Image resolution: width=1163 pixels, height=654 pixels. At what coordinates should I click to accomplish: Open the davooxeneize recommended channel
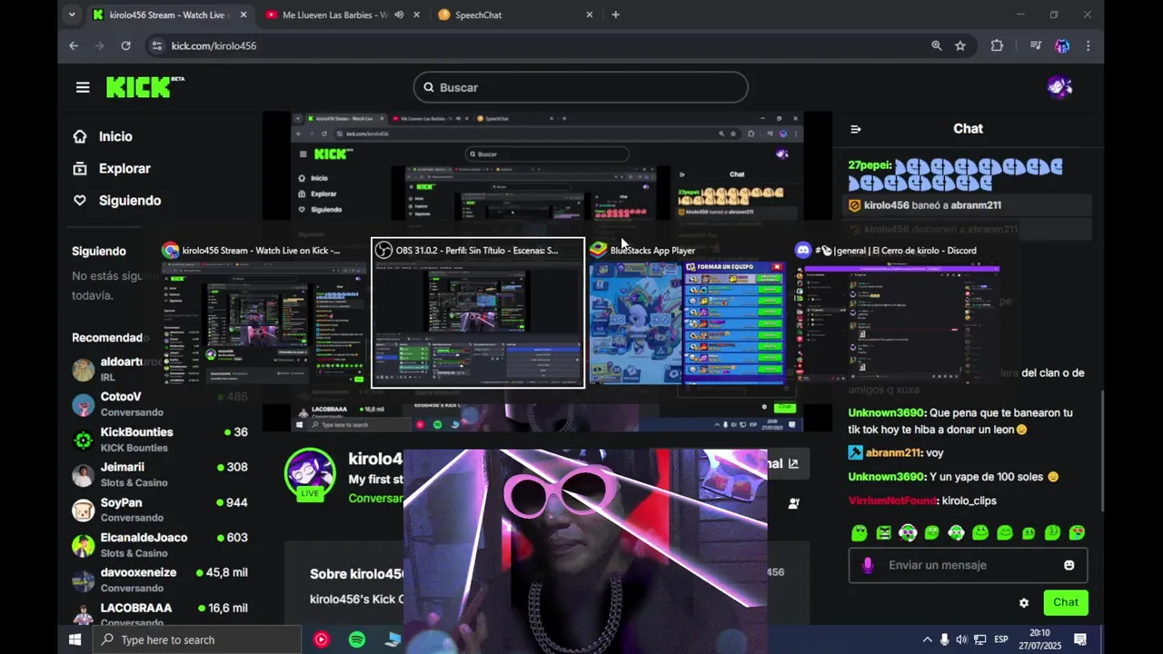(x=160, y=580)
